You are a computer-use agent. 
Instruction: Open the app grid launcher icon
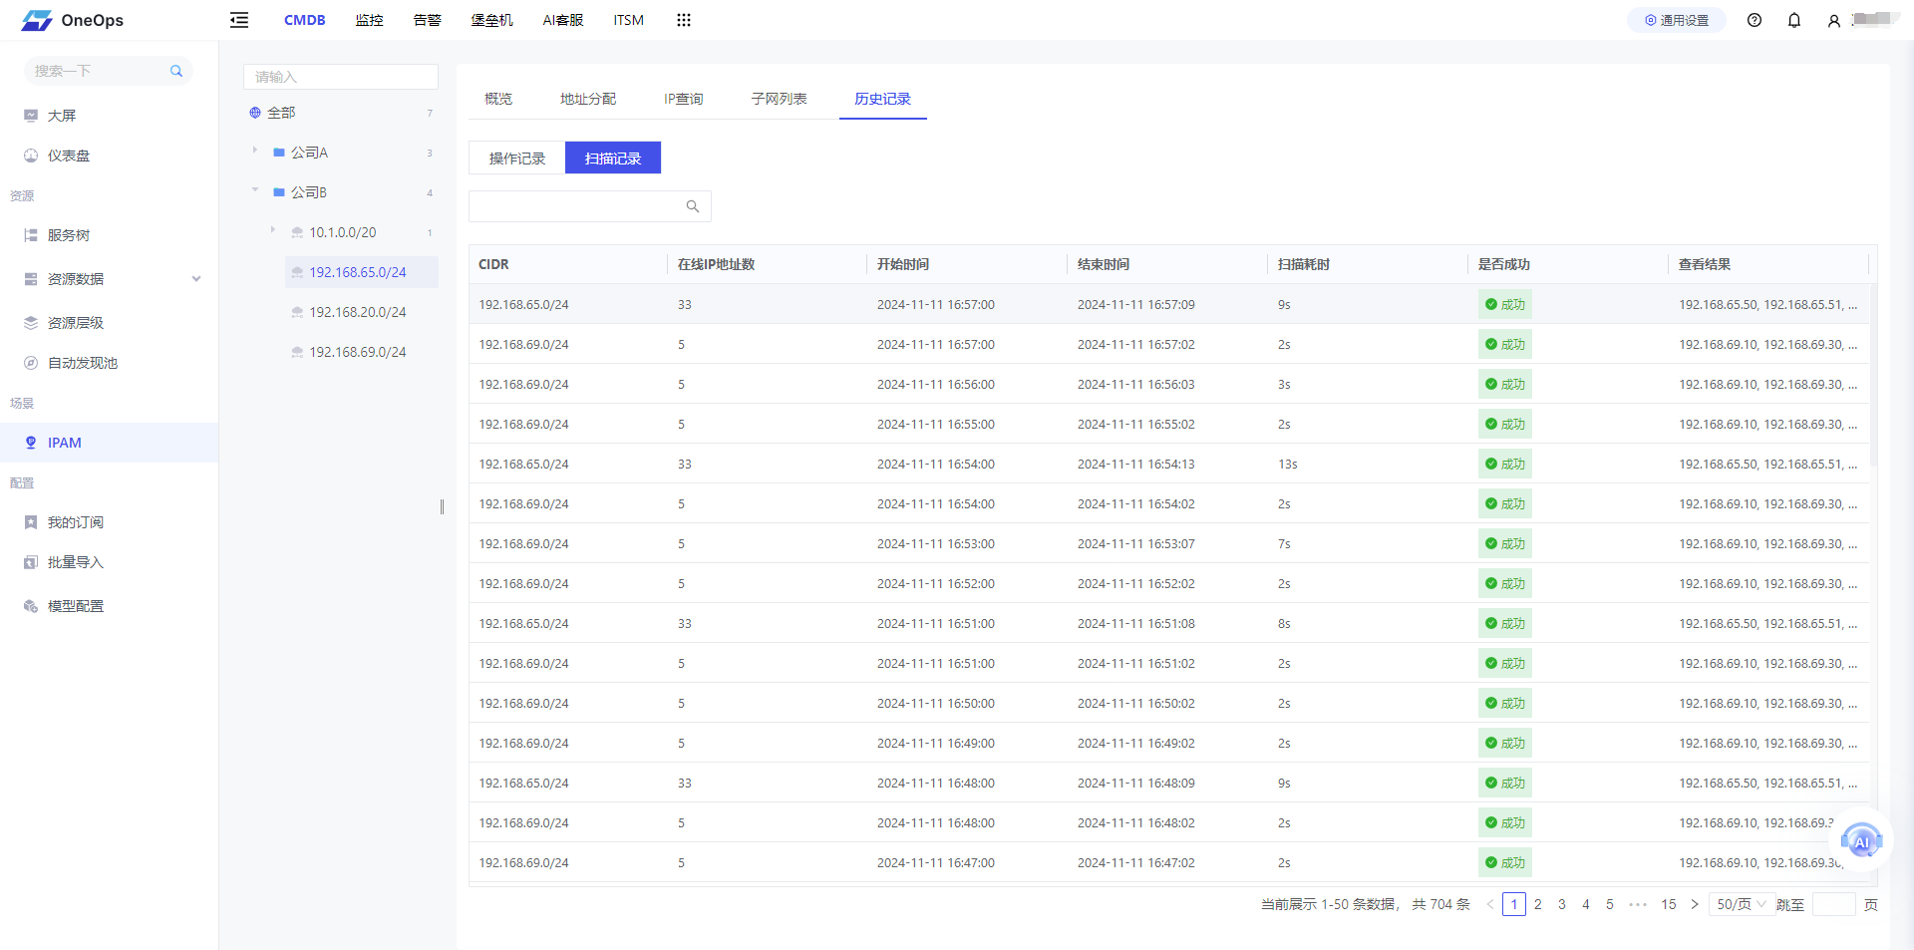[x=684, y=20]
